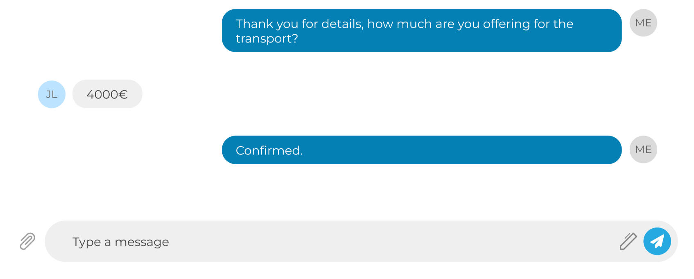
Task: Select the Thank you for details message
Action: tap(422, 31)
